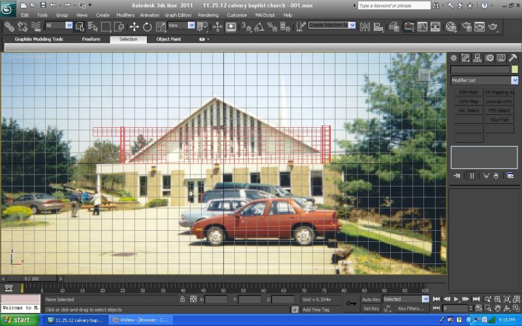Image resolution: width=522 pixels, height=326 pixels.
Task: Activate the Select Object tool
Action: 80,27
